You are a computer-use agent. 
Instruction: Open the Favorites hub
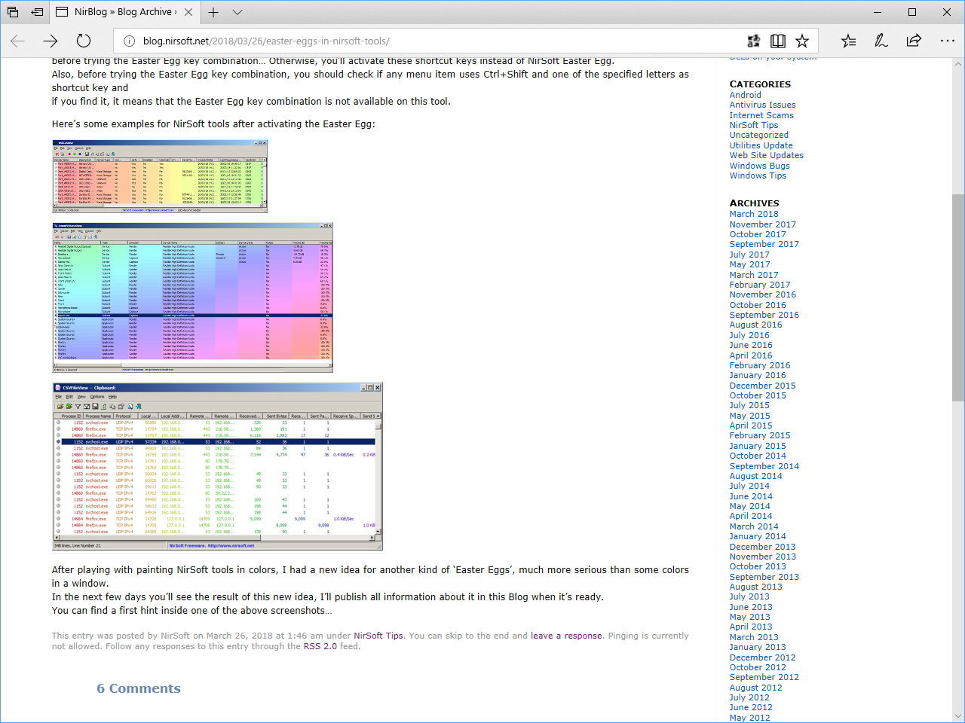[x=849, y=41]
